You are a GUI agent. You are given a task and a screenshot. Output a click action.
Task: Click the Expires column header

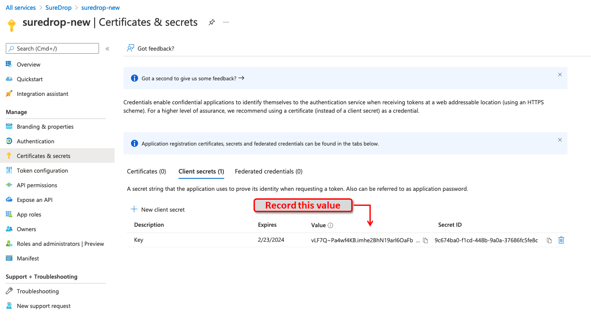tap(267, 225)
